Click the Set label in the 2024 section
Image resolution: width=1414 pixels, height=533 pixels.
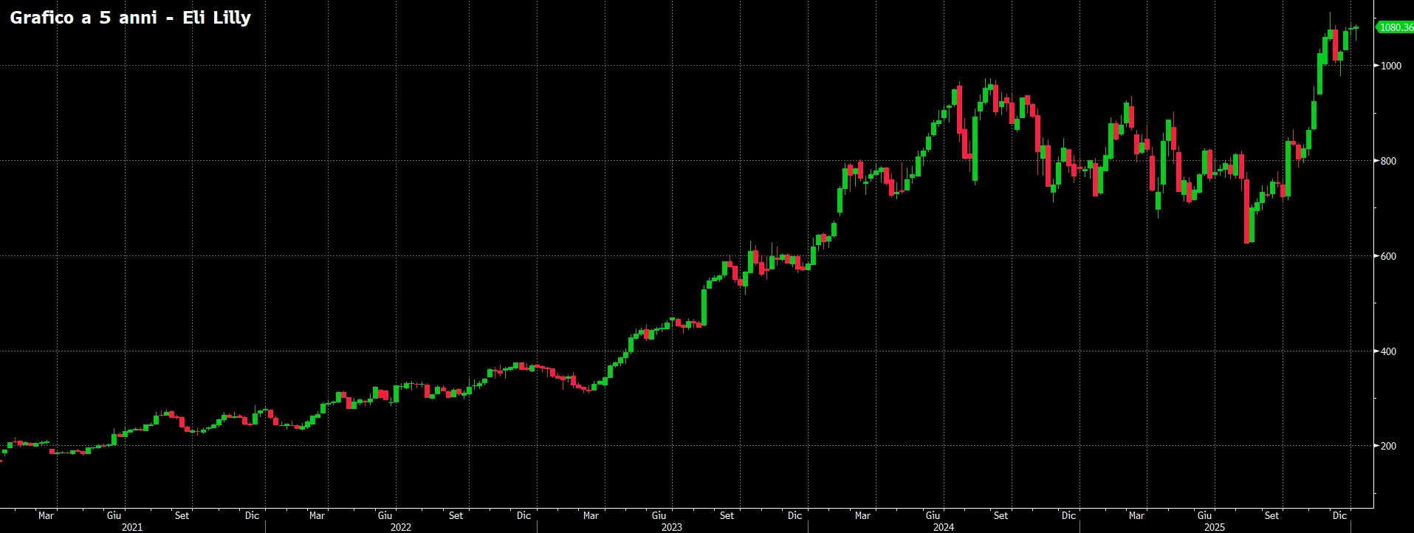[x=1001, y=515]
